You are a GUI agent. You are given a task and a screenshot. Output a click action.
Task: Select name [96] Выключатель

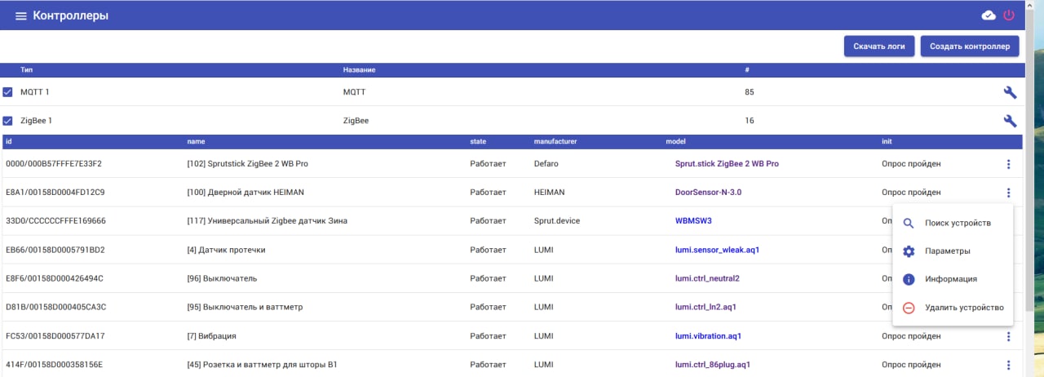coord(223,278)
